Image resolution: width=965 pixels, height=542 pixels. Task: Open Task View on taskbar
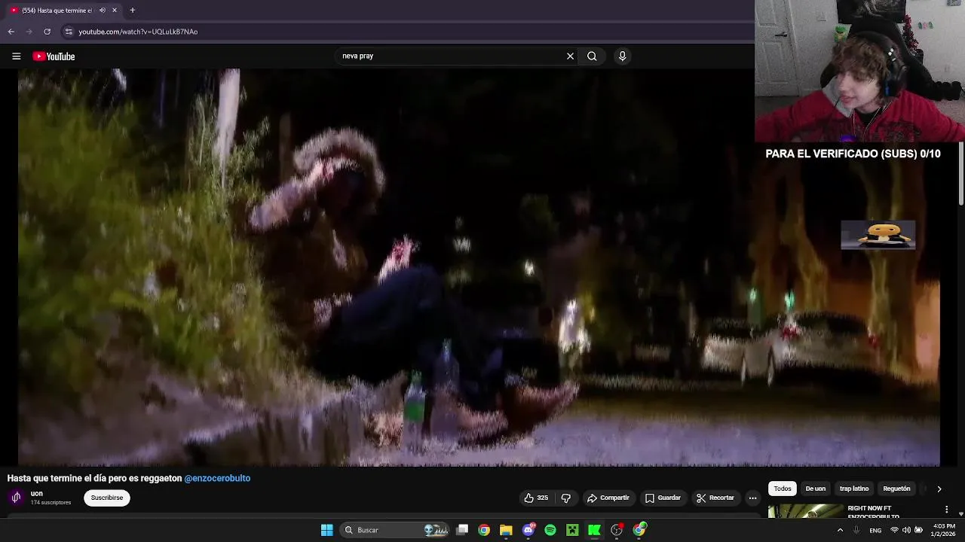[x=462, y=530]
